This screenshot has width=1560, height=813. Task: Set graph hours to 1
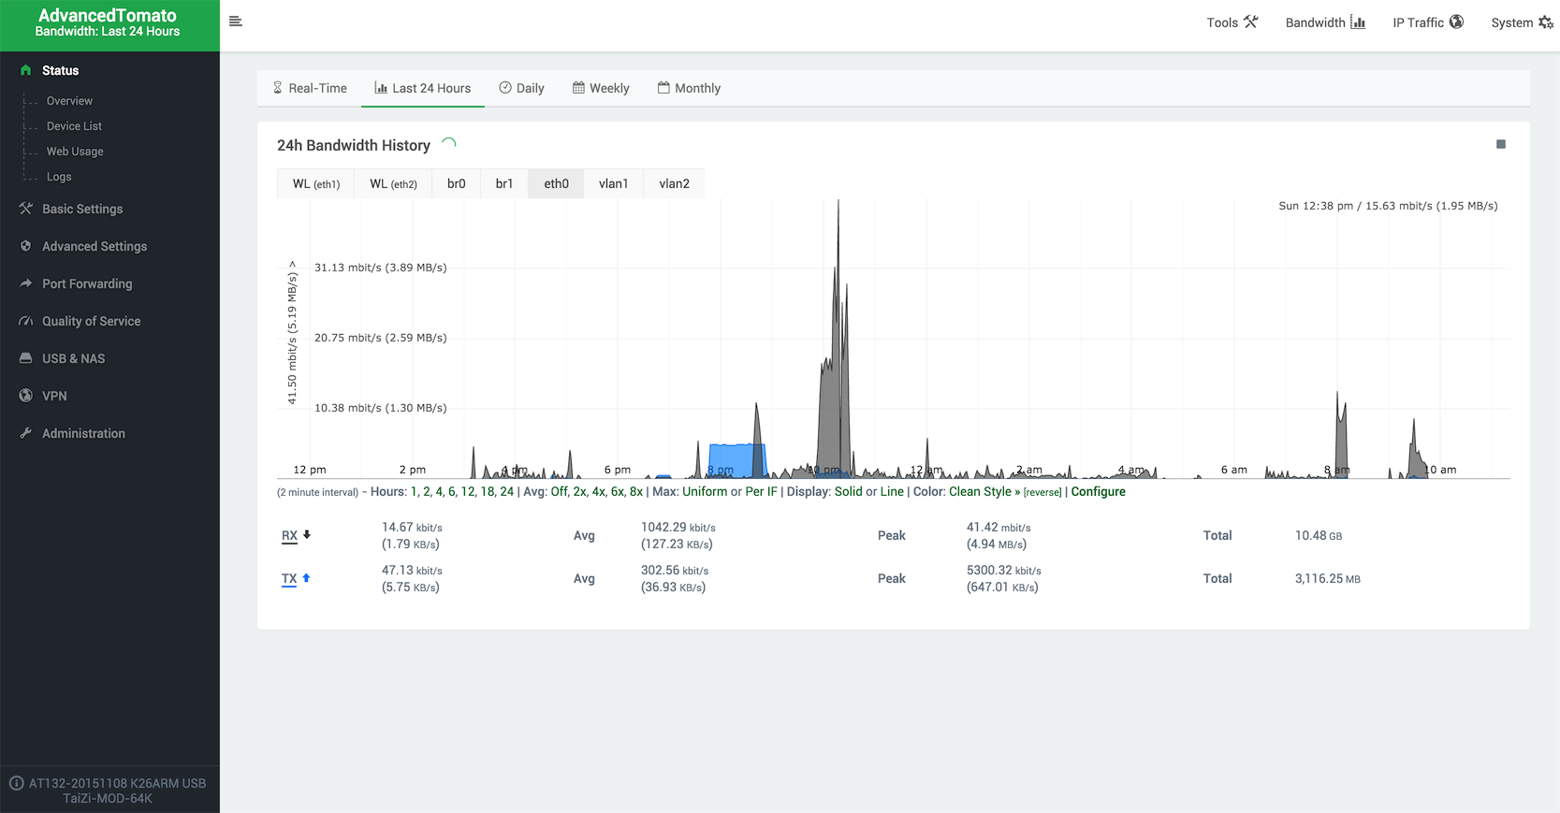click(x=414, y=492)
